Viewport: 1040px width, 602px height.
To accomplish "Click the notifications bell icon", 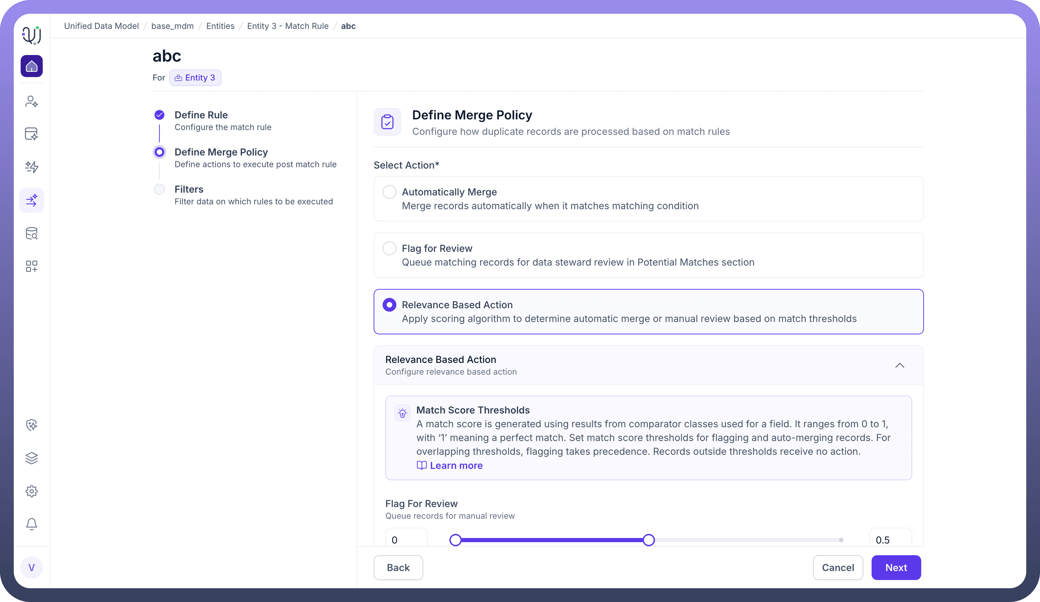I will [31, 524].
